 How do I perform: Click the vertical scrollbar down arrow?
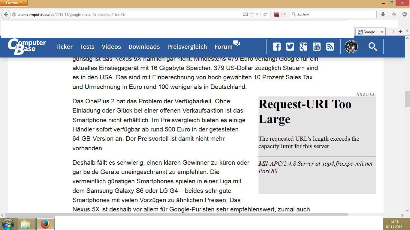[x=407, y=211]
